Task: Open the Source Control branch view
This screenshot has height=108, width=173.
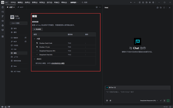Action: 3,16
